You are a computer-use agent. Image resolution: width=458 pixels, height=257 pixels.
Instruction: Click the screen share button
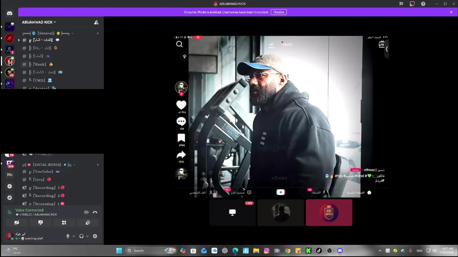[x=40, y=222]
